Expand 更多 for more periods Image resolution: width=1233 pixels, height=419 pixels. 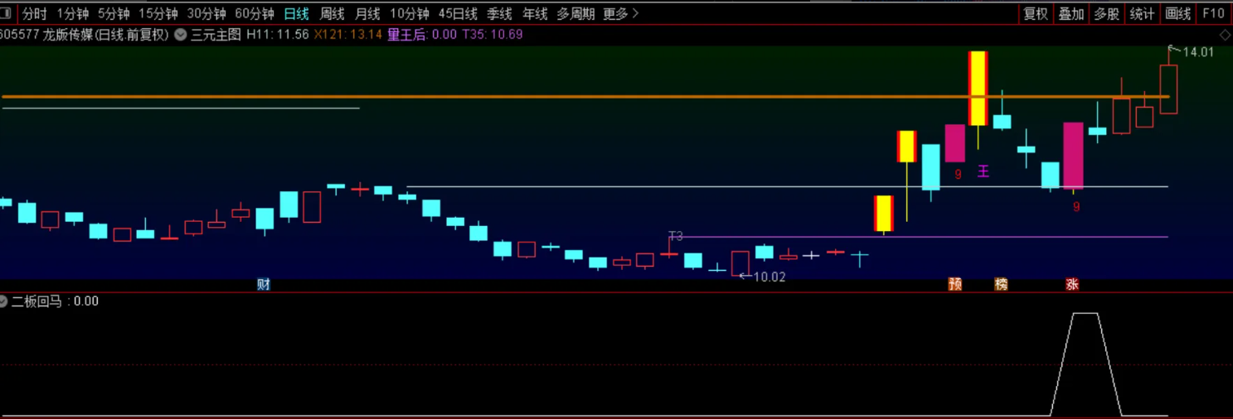pyautogui.click(x=621, y=13)
